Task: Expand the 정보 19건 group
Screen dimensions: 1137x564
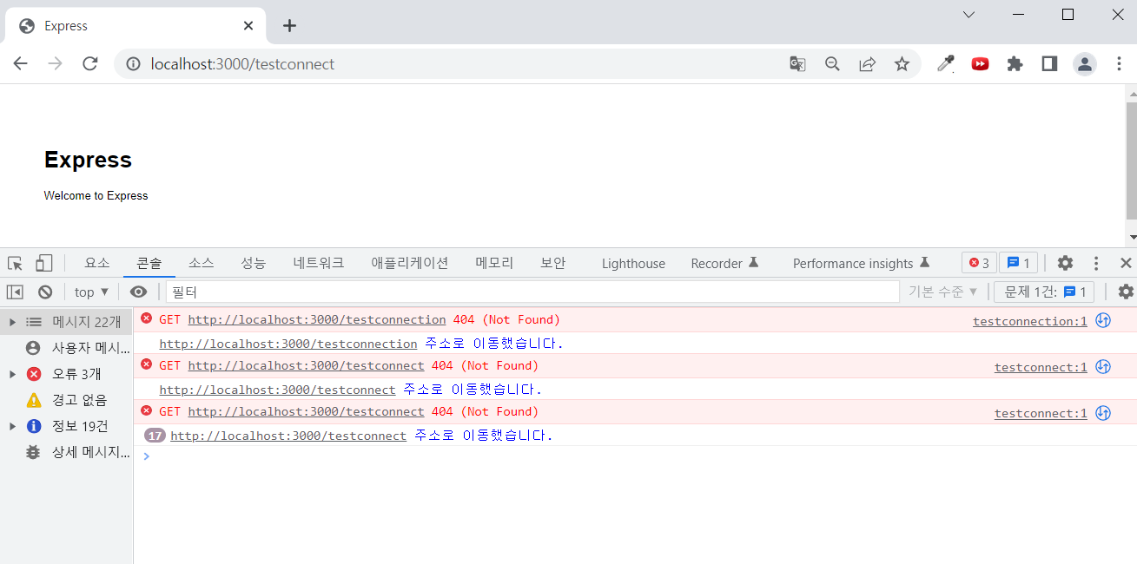Action: (12, 426)
